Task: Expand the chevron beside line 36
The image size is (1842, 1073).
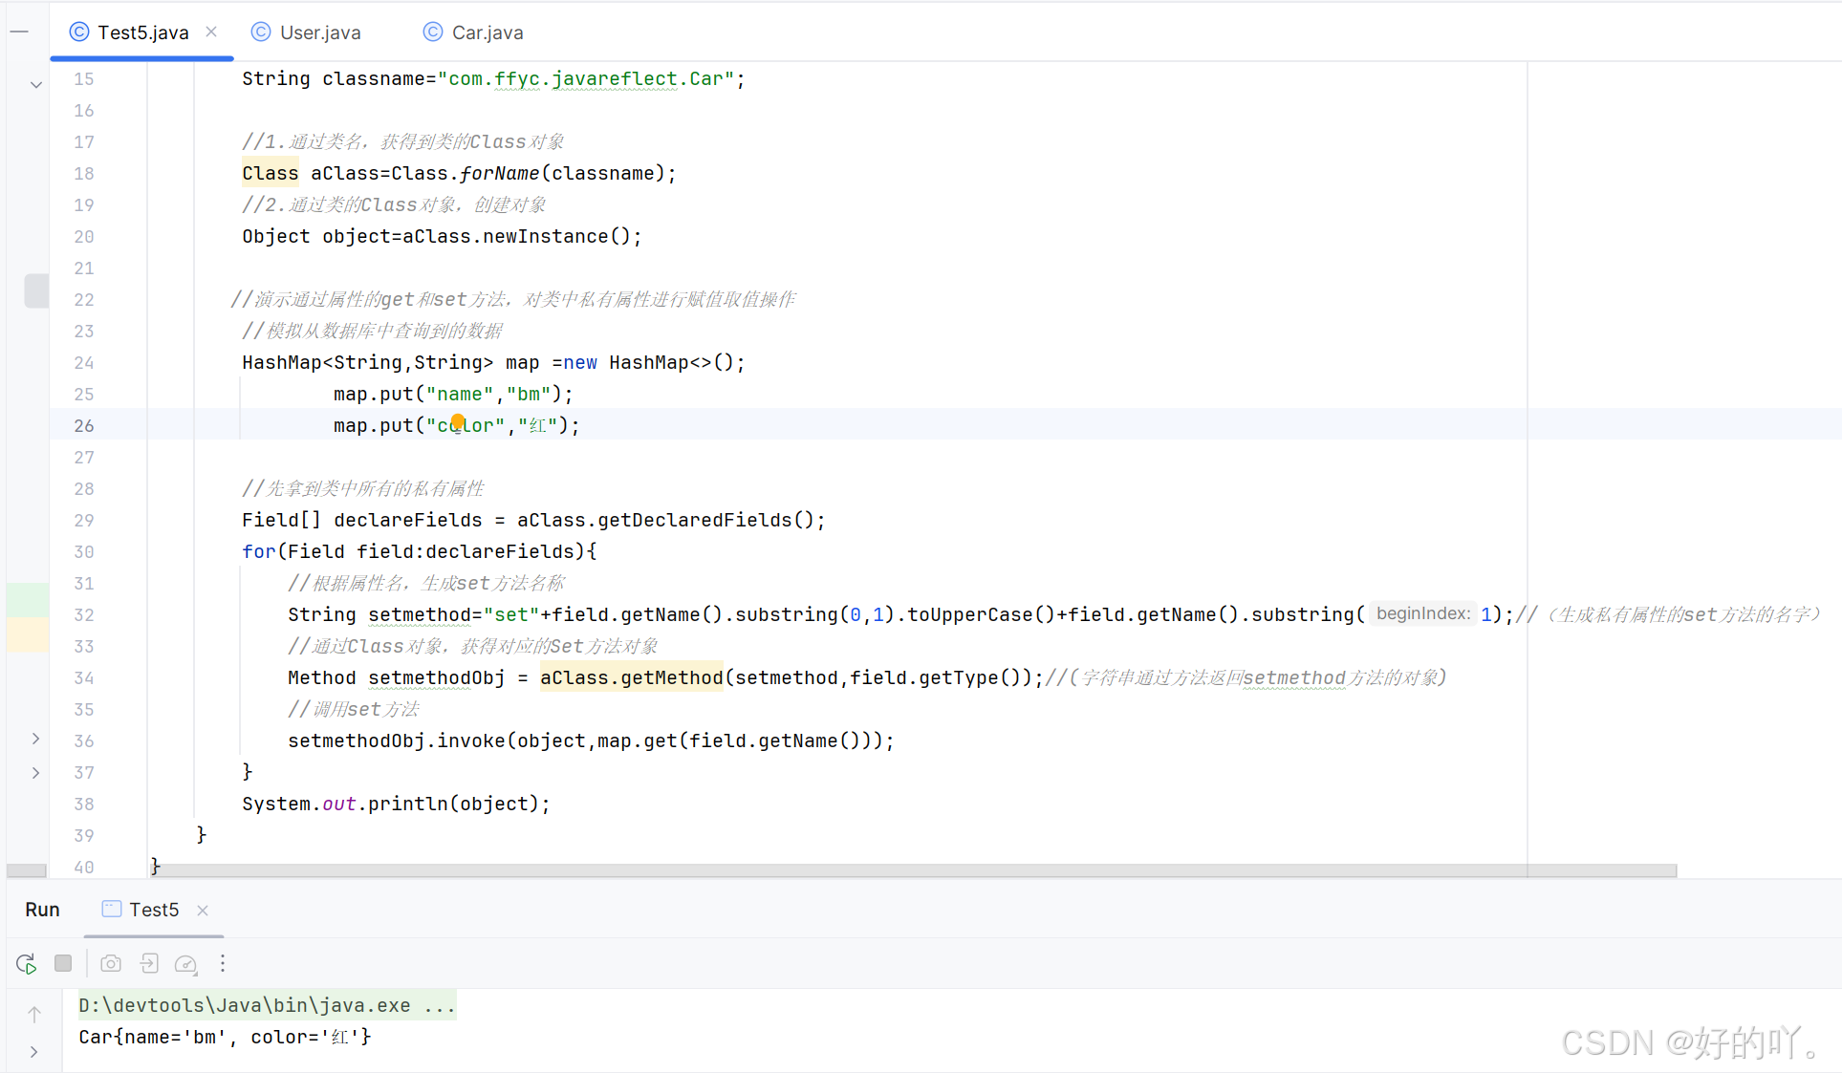Action: [35, 740]
